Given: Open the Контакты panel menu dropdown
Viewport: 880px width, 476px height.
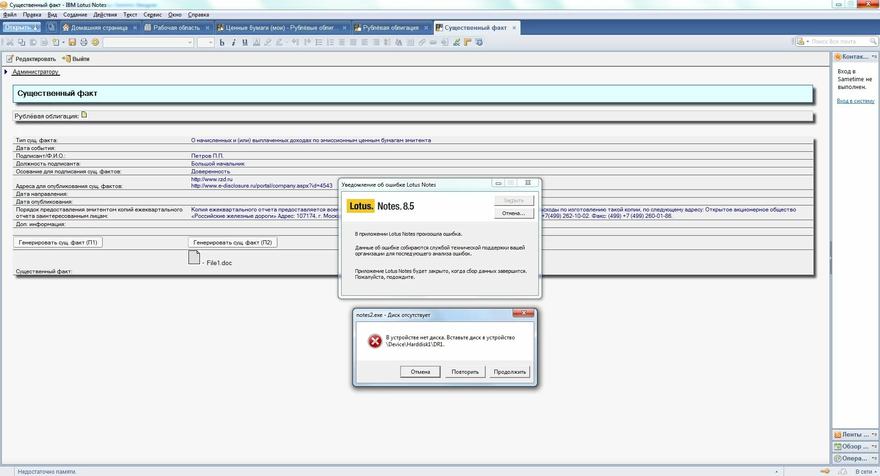Looking at the screenshot, I should [x=874, y=56].
